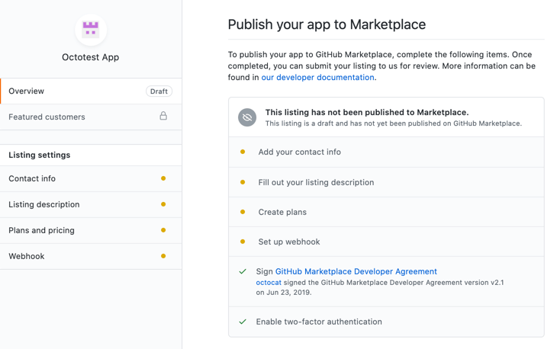Viewport: 557px width, 349px height.
Task: Click yellow status dot beside Contact info
Action: pos(163,178)
